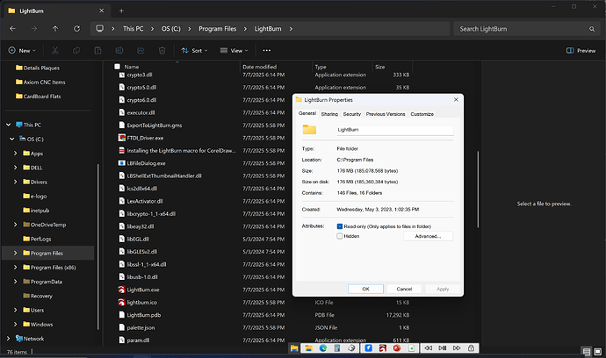Screen dimensions: 606x358
Task: Navigate up one folder level
Action: (55, 29)
